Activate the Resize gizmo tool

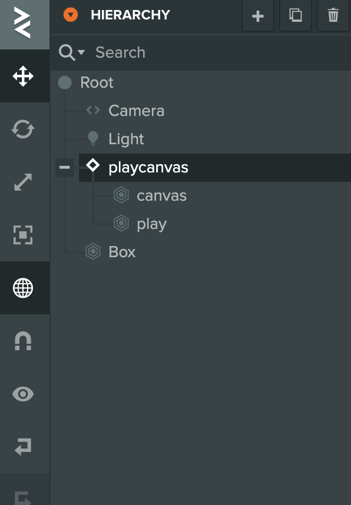click(x=24, y=235)
